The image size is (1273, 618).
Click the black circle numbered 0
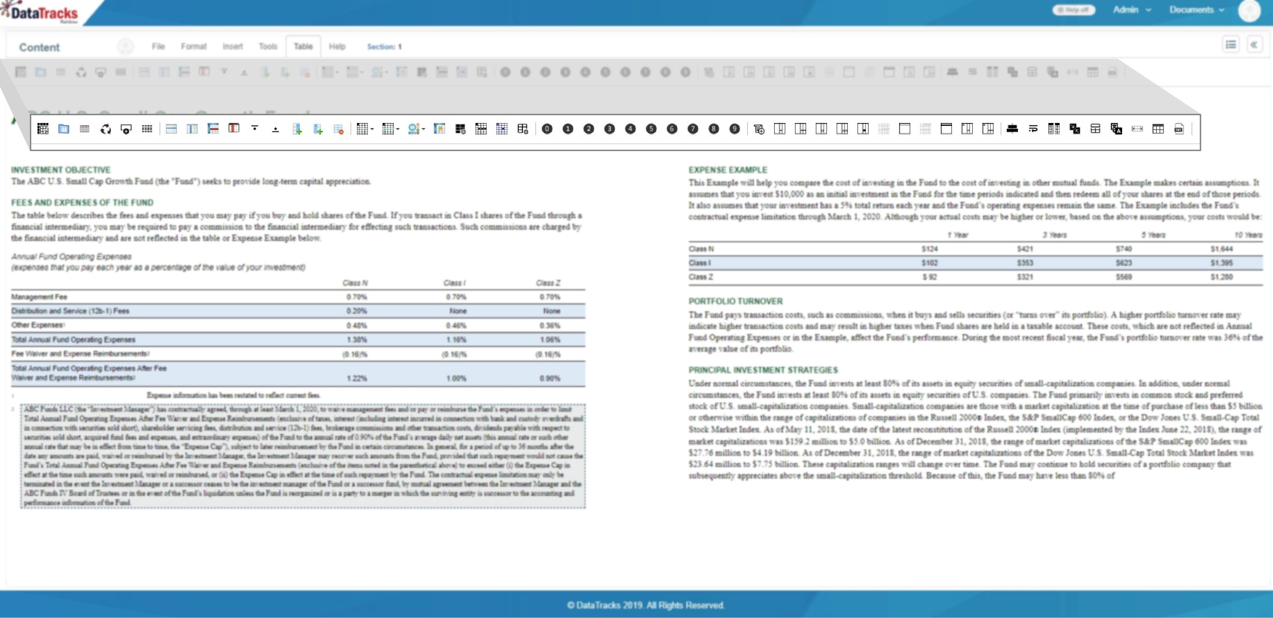[547, 129]
